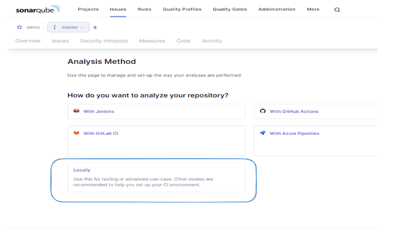Switch to the Activity tab
The height and width of the screenshot is (233, 394).
pos(212,41)
